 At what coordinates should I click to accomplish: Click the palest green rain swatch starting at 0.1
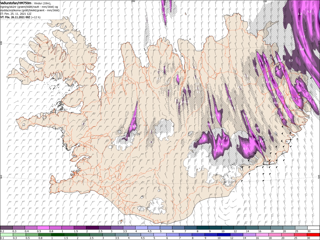coord(6,235)
